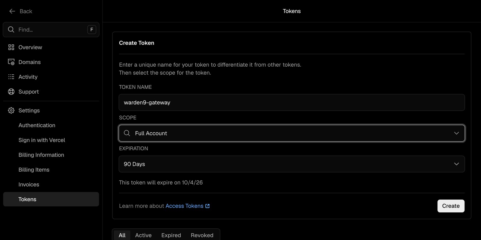
Task: Click the Create Token heading
Action: click(136, 43)
